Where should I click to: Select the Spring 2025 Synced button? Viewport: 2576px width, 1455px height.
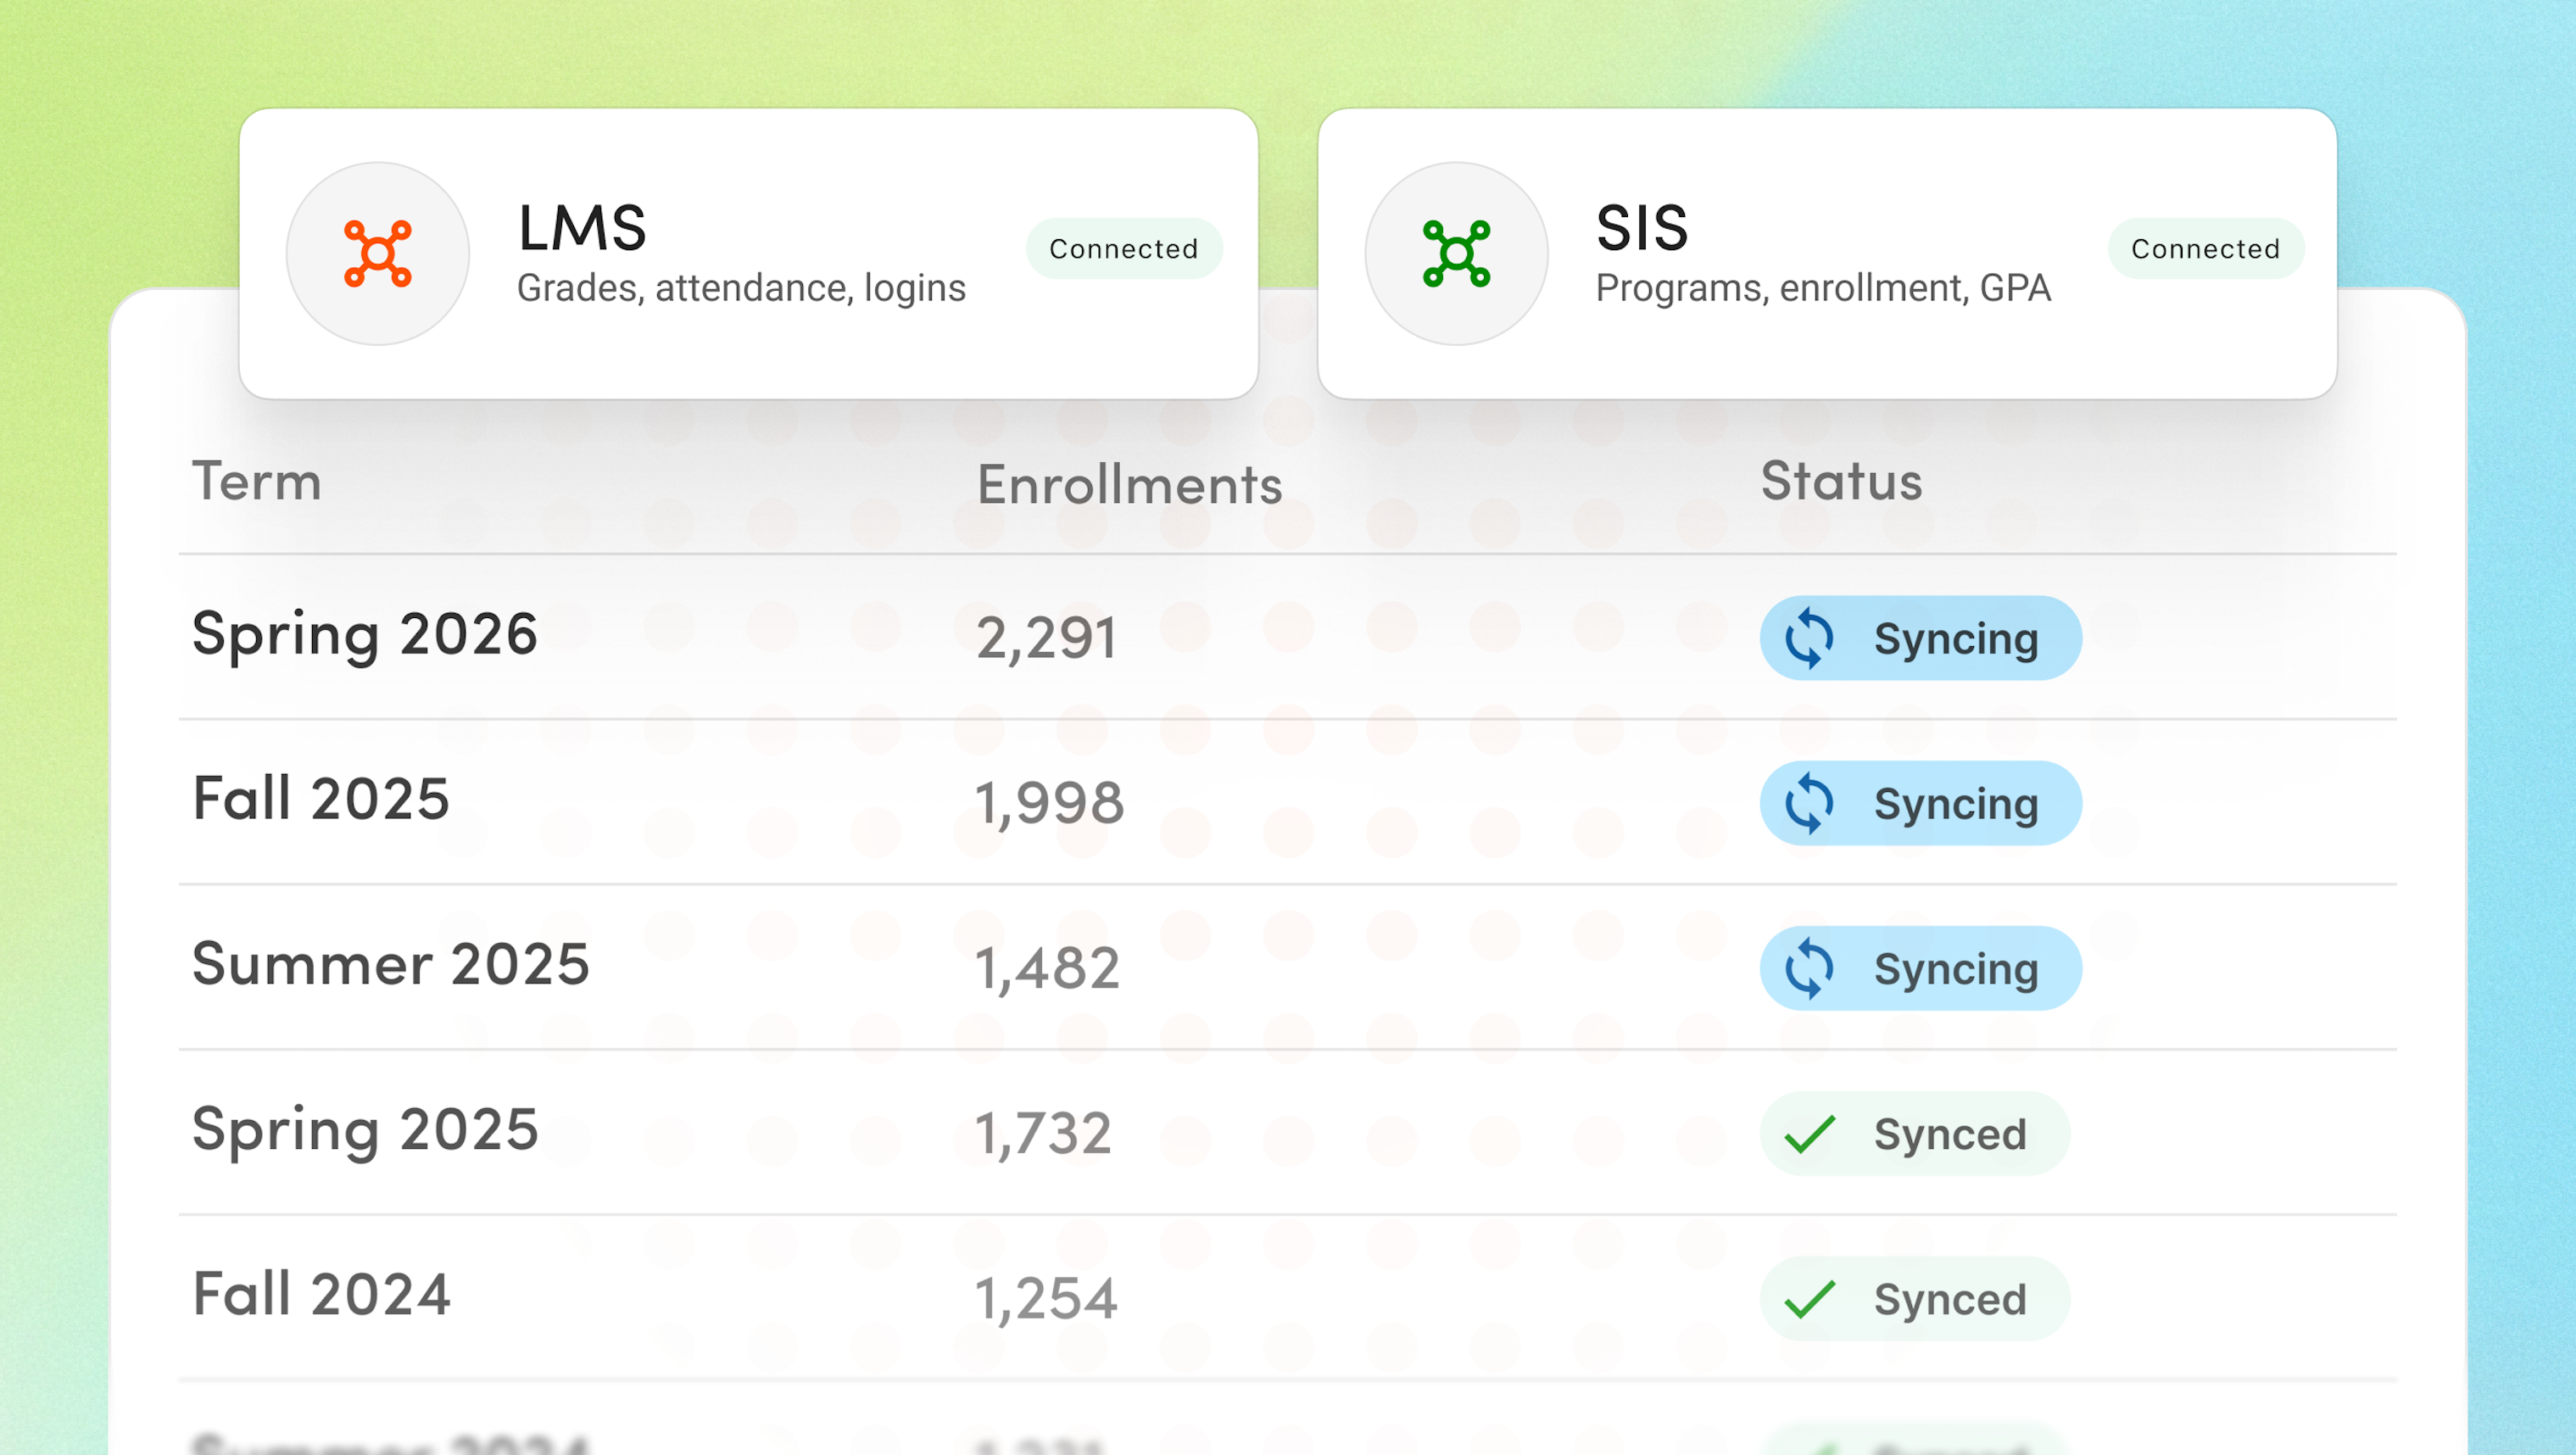point(1913,1133)
